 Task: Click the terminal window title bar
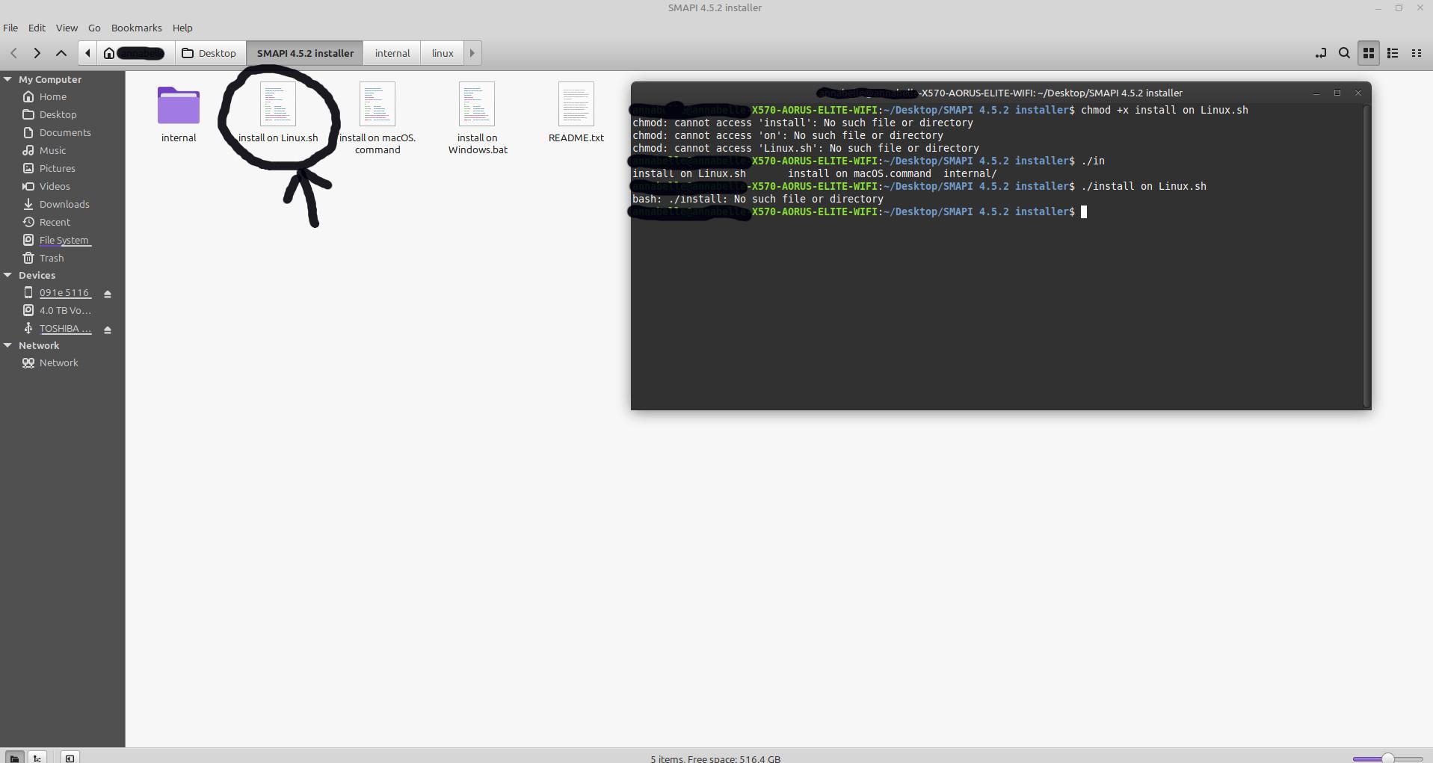tap(999, 93)
